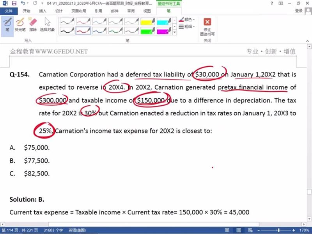Select the Highlighter (荧光笔) tool
This screenshot has width=312, height=234.
pos(20,25)
